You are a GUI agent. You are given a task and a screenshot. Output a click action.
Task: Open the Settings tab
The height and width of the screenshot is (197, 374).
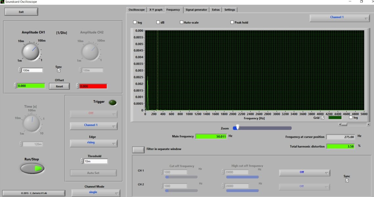[x=230, y=10]
